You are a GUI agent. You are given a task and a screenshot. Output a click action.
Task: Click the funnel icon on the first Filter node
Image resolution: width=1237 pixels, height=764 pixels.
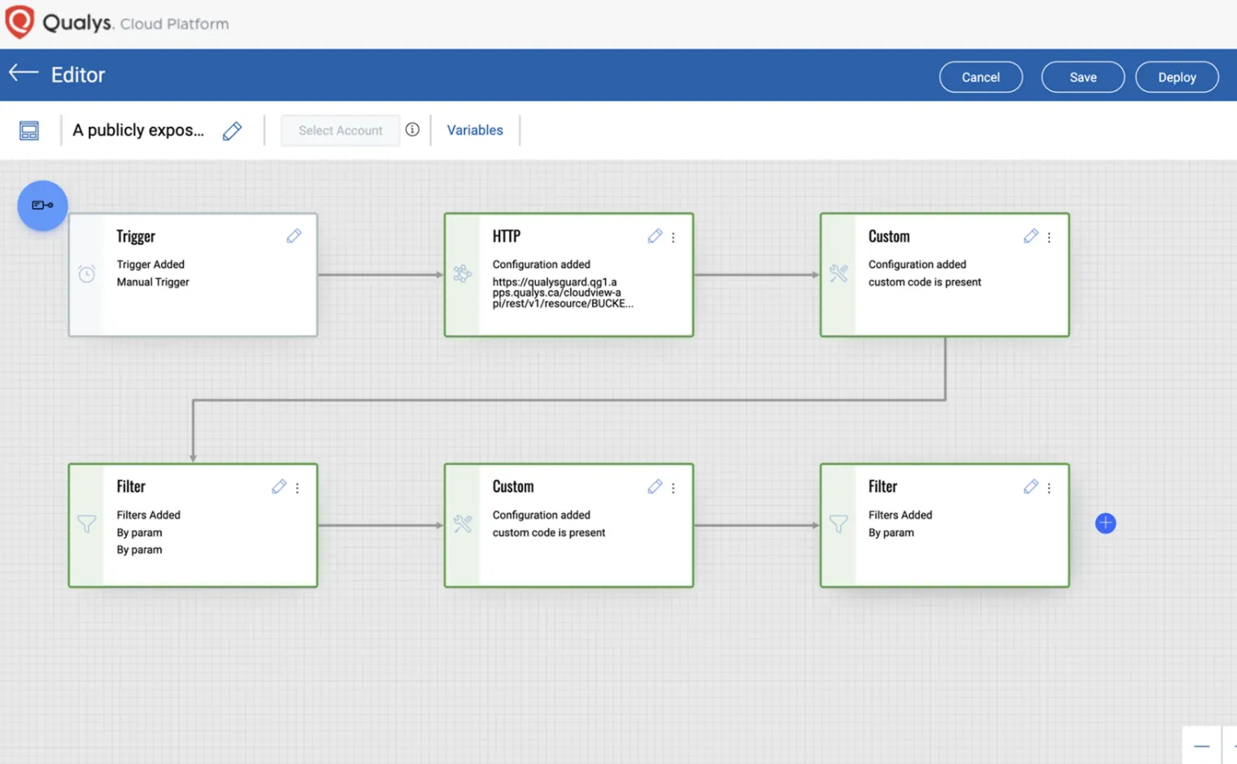pyautogui.click(x=87, y=524)
